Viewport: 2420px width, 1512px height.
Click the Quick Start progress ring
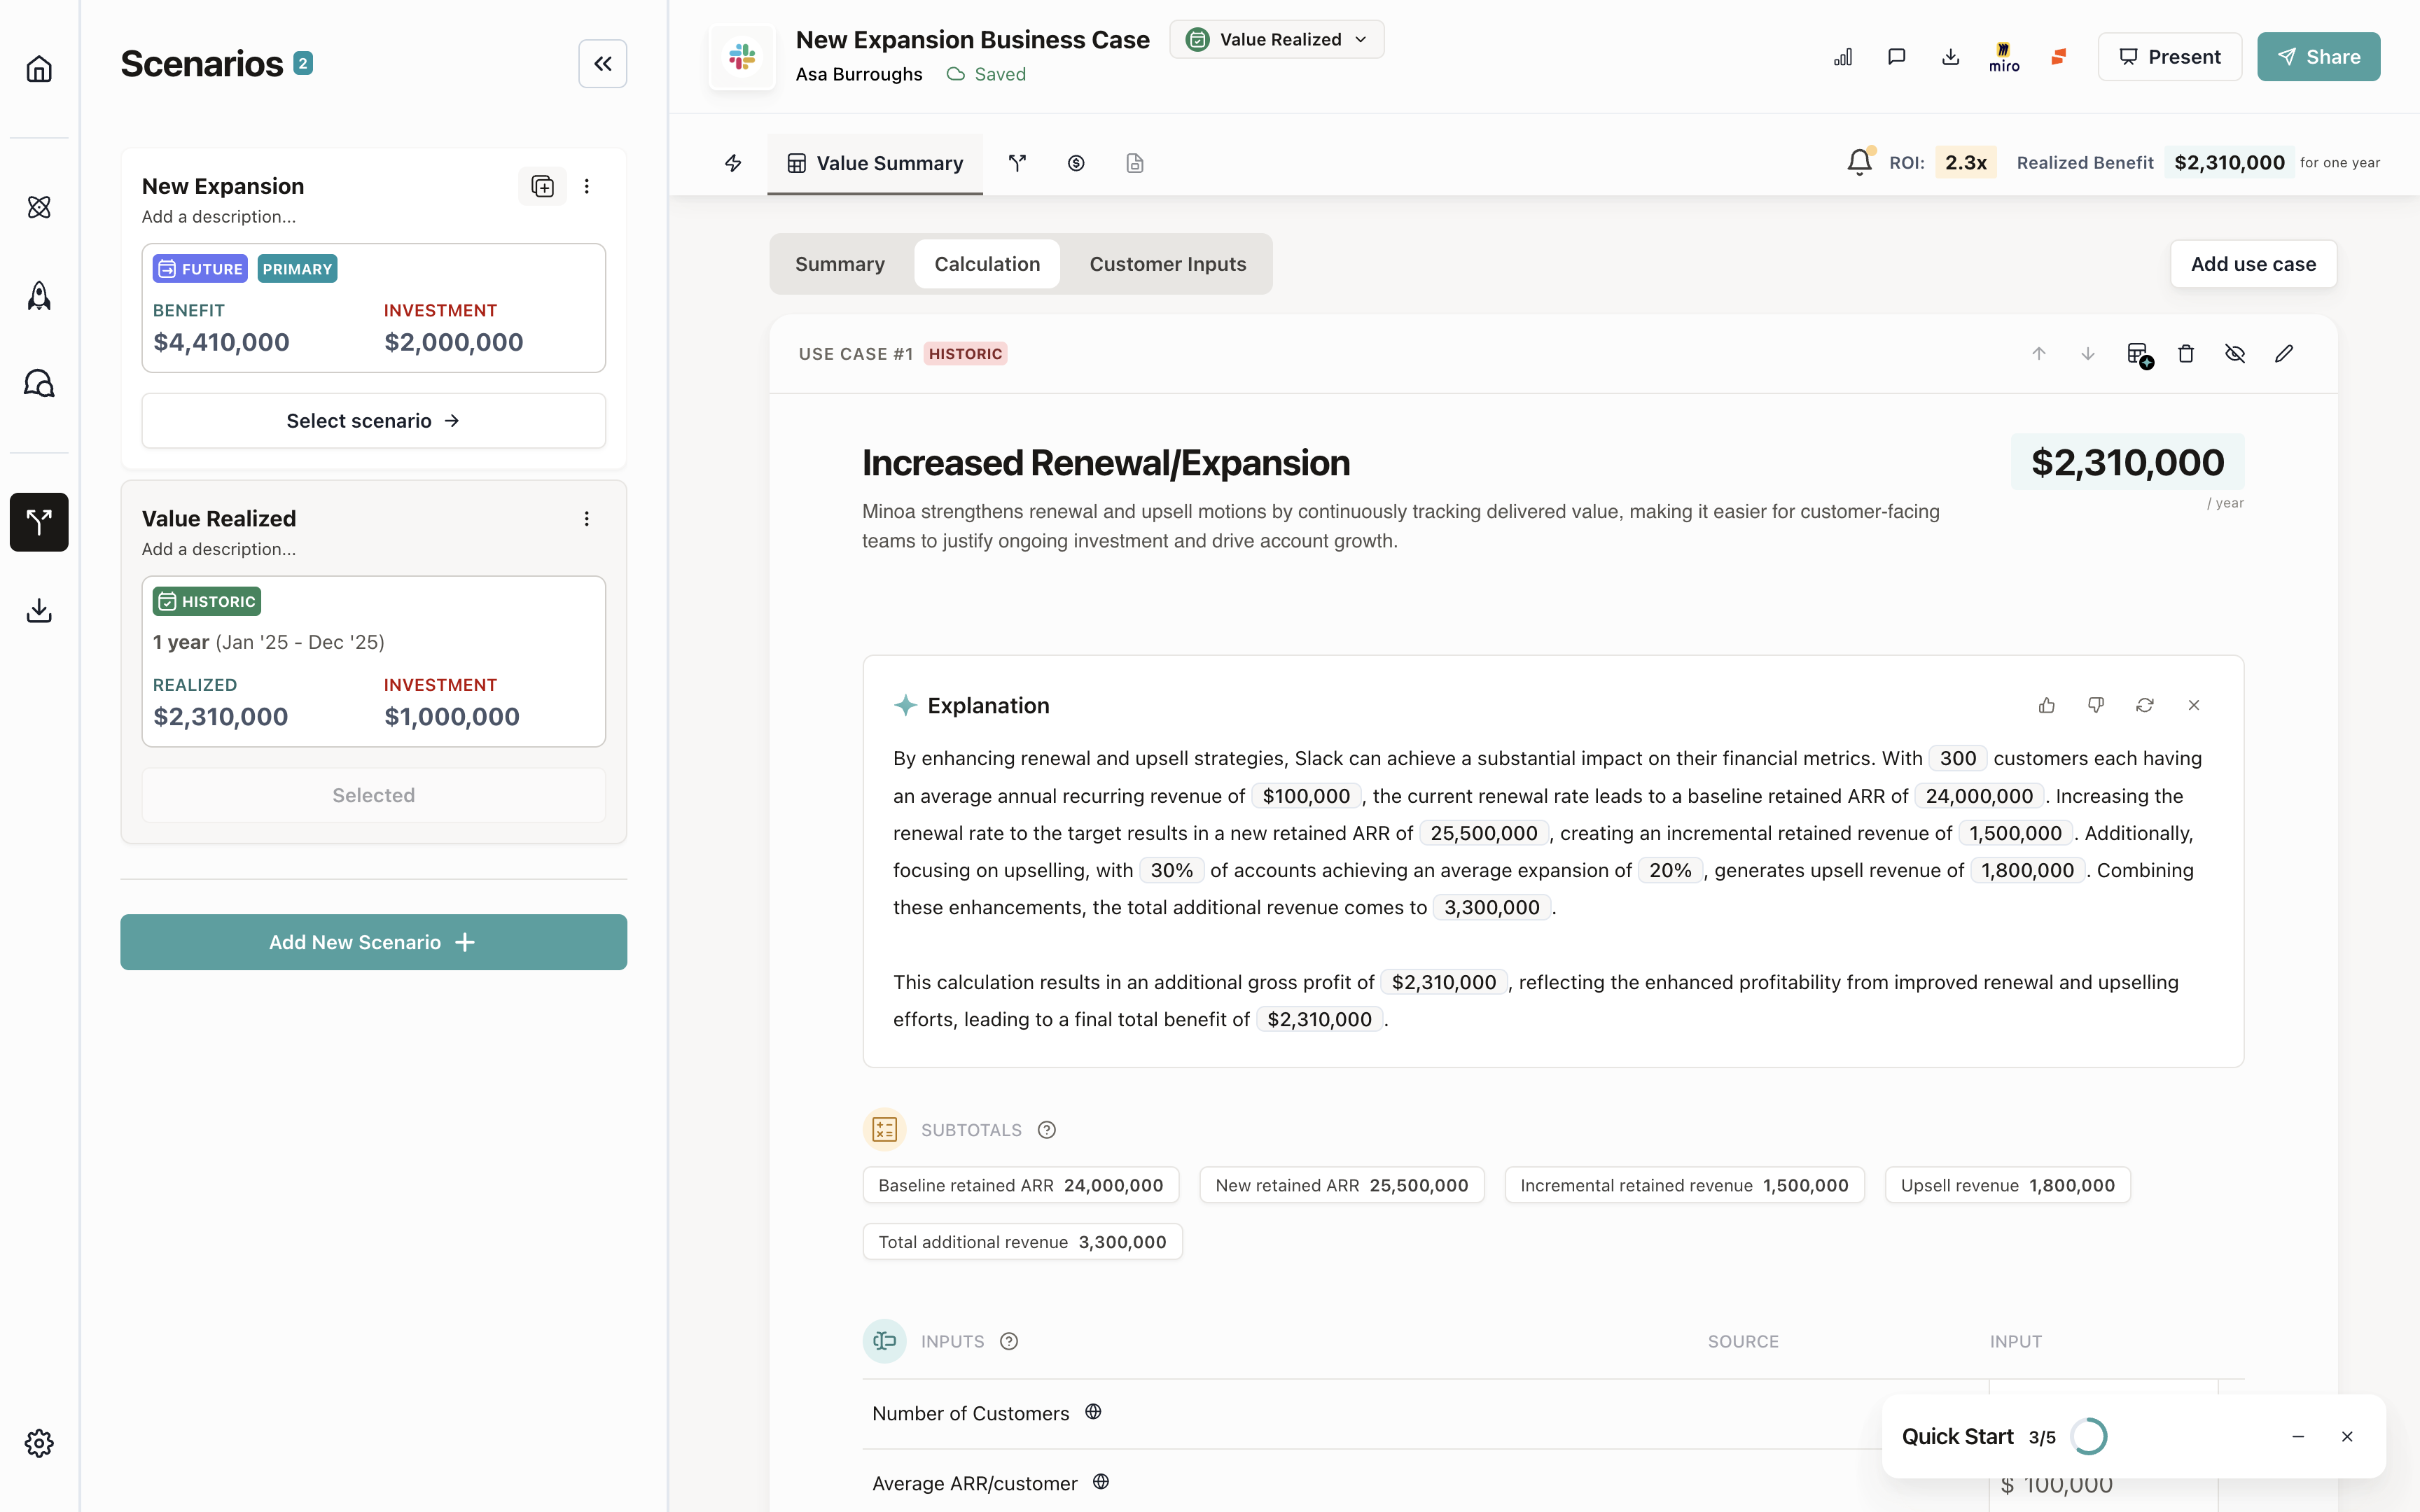pos(2089,1436)
